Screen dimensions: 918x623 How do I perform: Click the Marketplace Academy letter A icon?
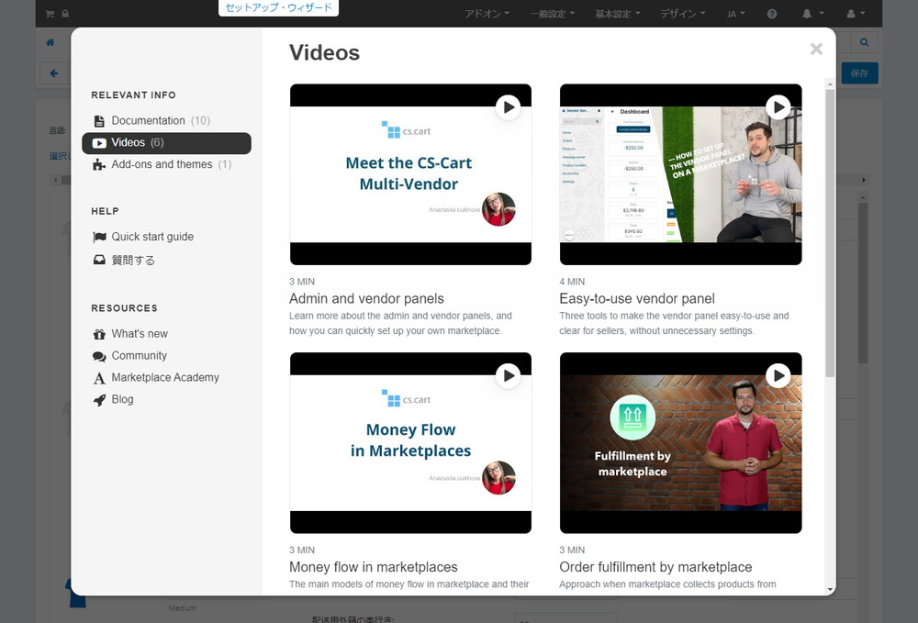99,379
